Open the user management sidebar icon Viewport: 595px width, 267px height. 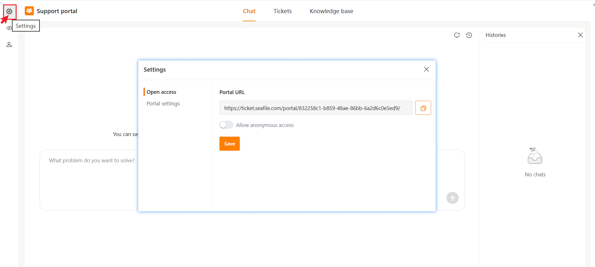9,45
